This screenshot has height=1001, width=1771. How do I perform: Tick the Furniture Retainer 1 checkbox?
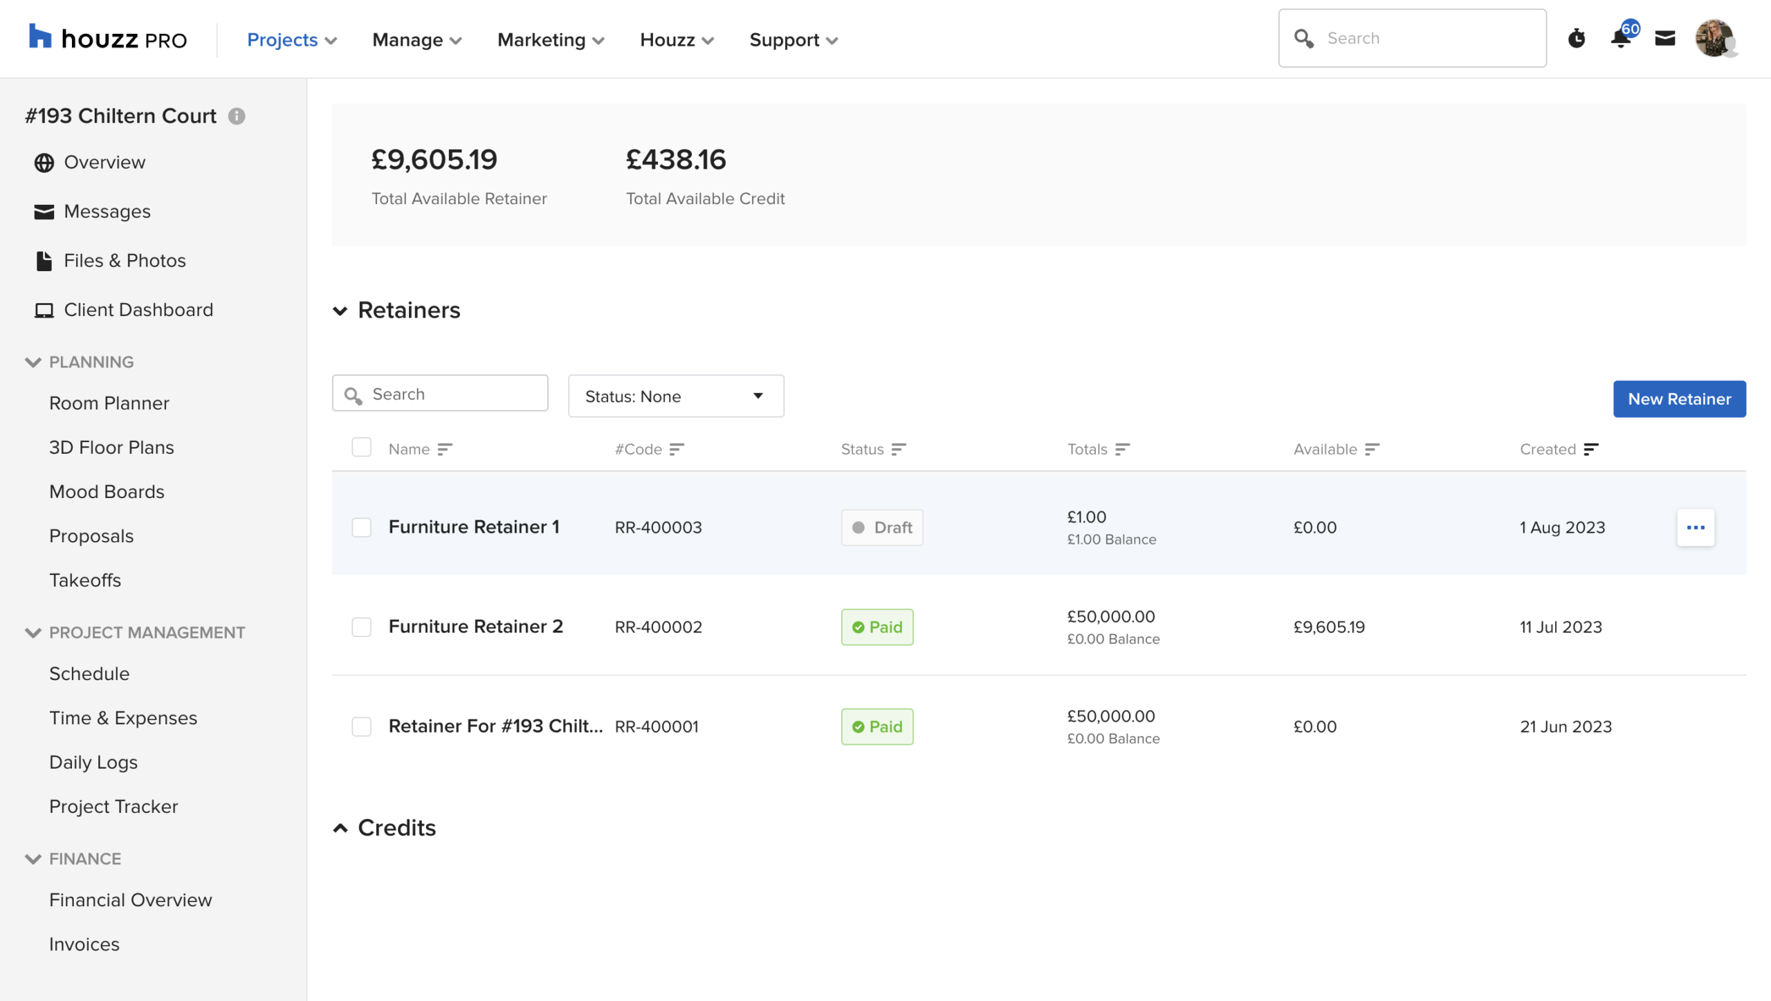[361, 528]
